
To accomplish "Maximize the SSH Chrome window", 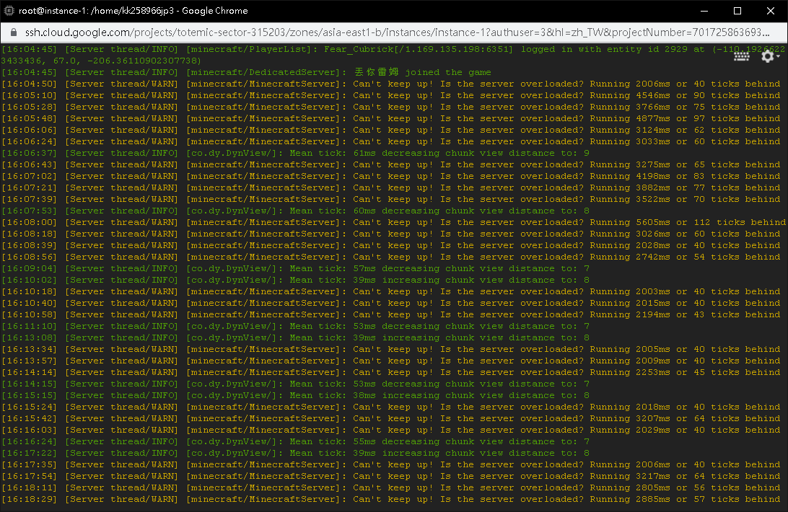I will tap(737, 11).
